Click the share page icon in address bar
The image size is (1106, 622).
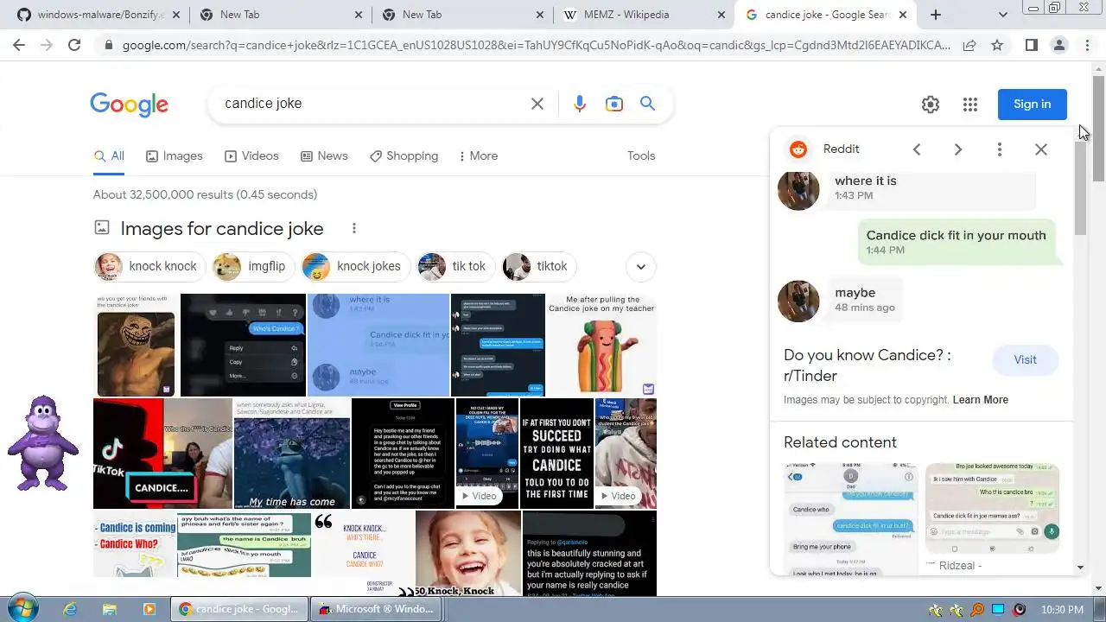click(969, 45)
